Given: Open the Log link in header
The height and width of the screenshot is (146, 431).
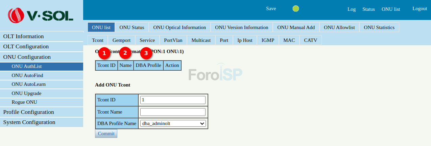Looking at the screenshot, I should click(352, 9).
